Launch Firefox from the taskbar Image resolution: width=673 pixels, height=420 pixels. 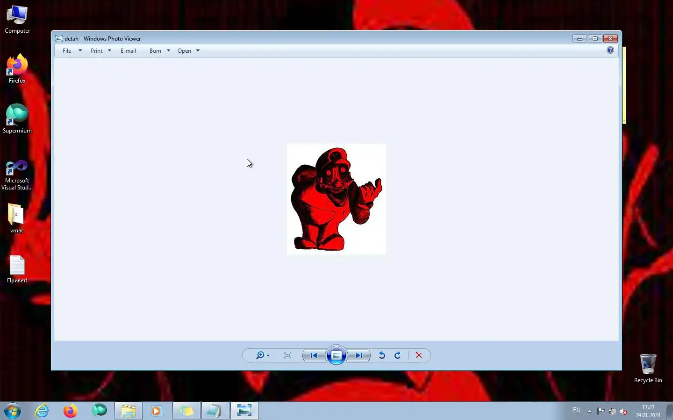coord(71,411)
